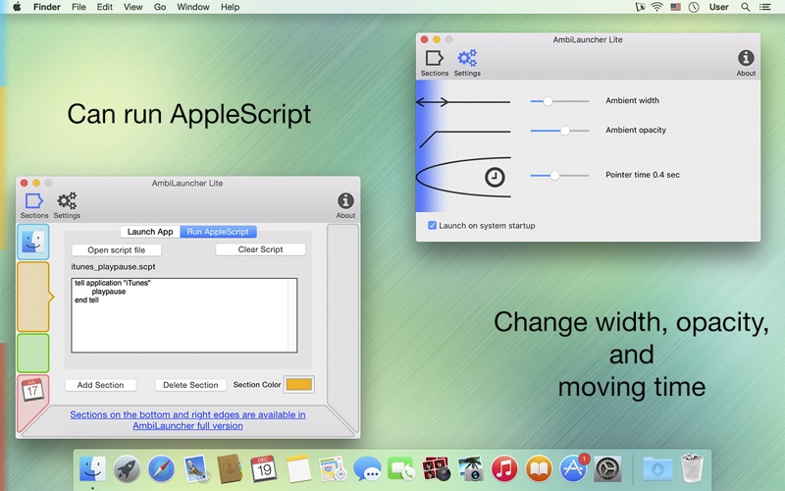Open Notes from the Dock

point(299,469)
